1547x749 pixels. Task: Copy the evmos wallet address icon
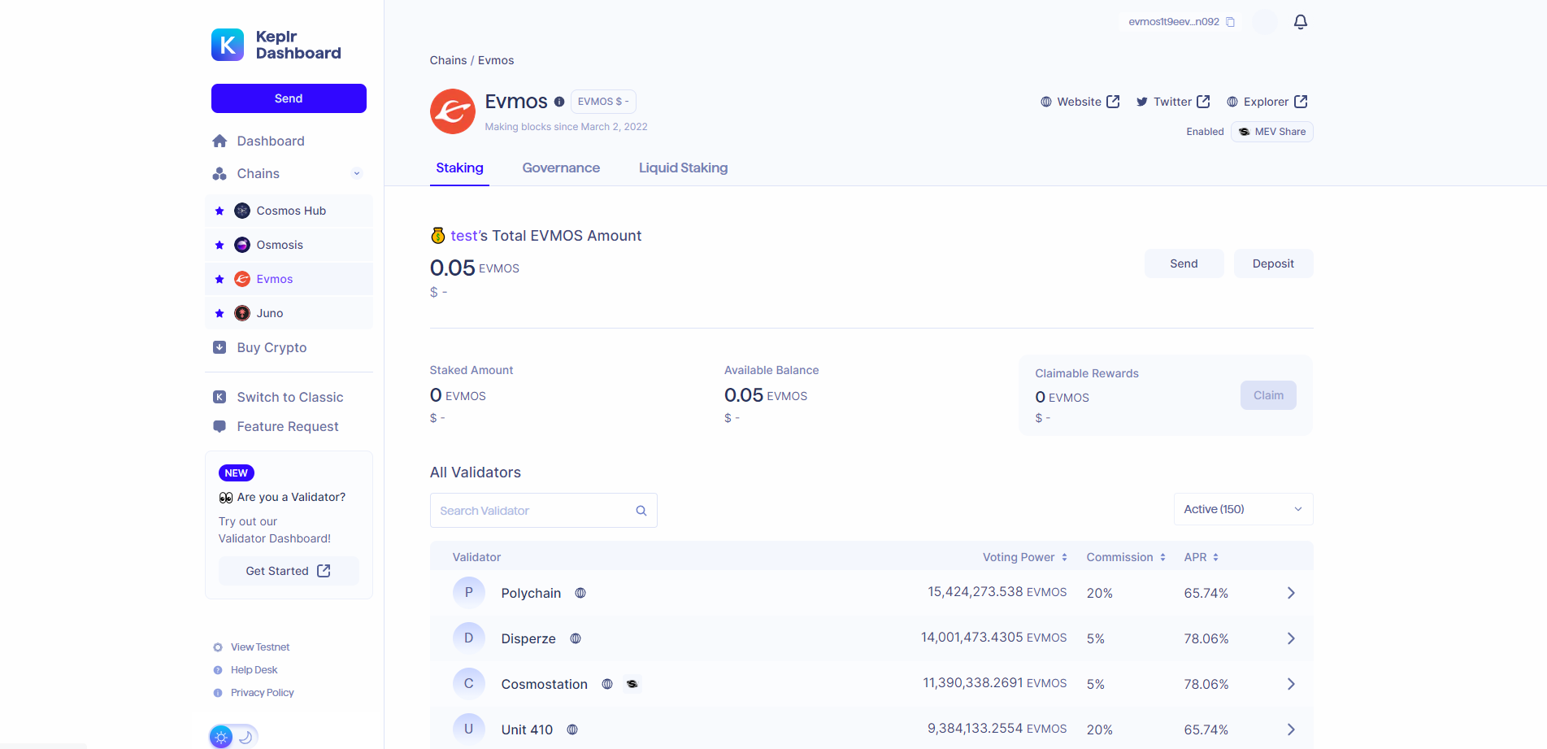click(1230, 22)
